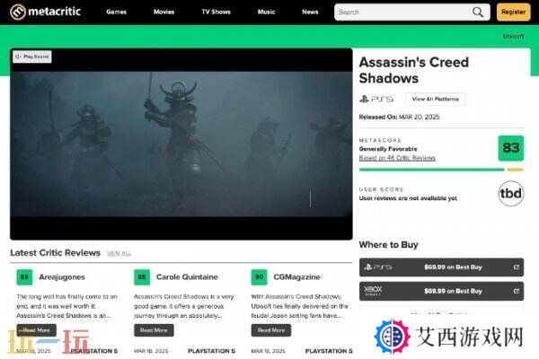Toggle Play Sound on the trailer
539x359 pixels.
tap(32, 57)
